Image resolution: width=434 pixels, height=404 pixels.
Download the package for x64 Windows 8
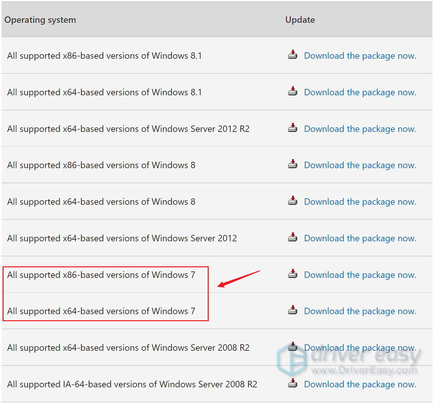[x=360, y=202]
